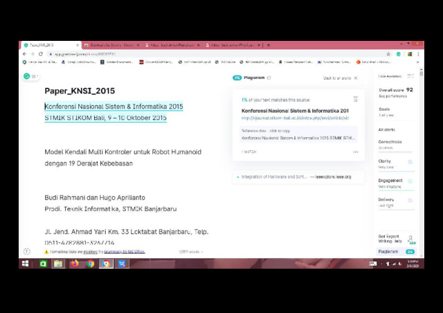Open the Grammarly extension icon in toolbar
Image resolution: width=443 pixels, height=313 pixels.
399,54
